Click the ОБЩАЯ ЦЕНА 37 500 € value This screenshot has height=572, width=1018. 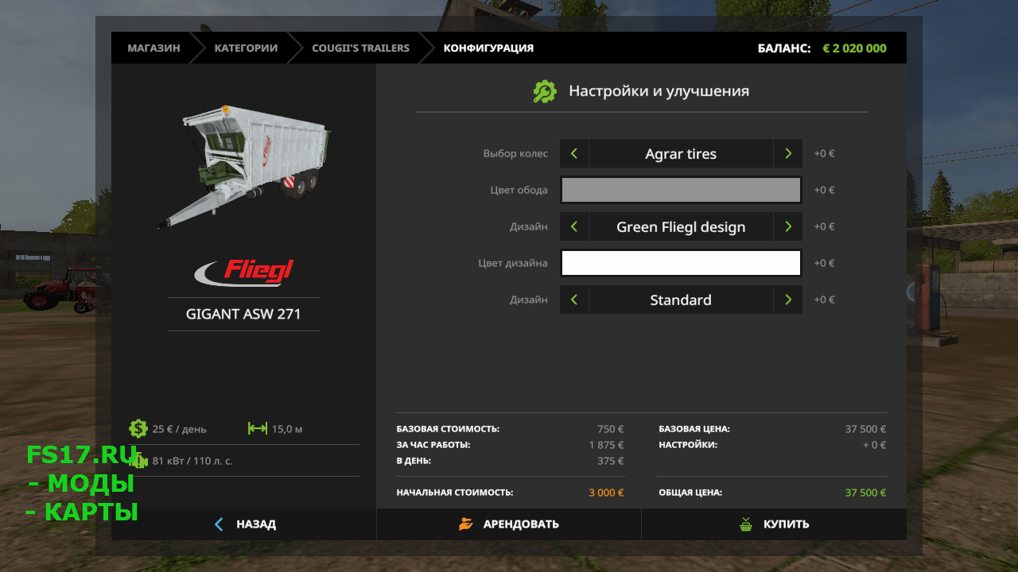(x=865, y=493)
